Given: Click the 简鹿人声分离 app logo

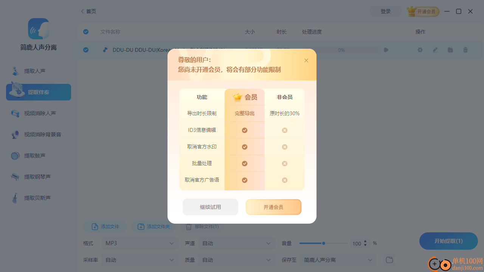Looking at the screenshot, I should pyautogui.click(x=39, y=29).
